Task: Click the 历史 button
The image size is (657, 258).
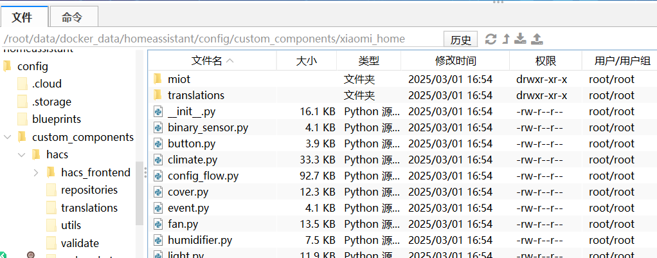Action: click(x=460, y=39)
